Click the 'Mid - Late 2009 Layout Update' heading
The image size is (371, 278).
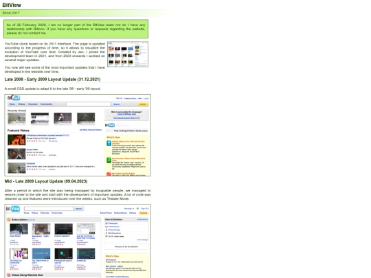tap(46, 181)
